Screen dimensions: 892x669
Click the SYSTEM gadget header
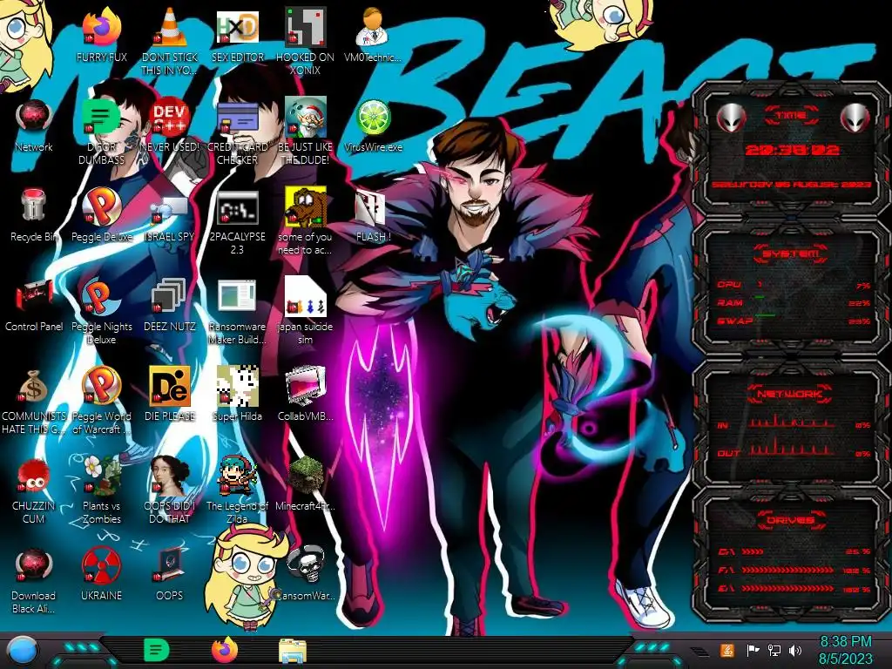(x=791, y=253)
